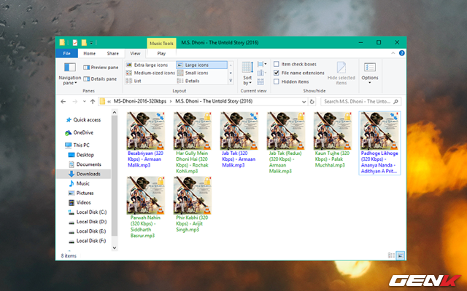Open the Group by dropdown
This screenshot has height=291, width=467.
pyautogui.click(x=261, y=65)
